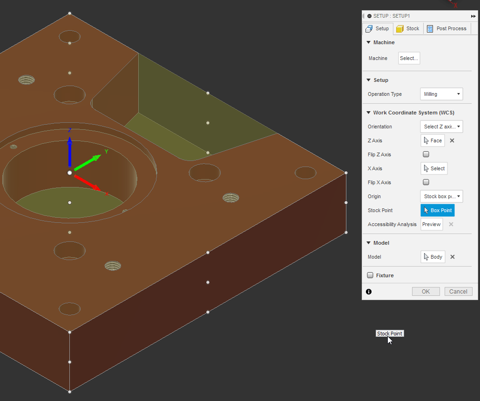Click the blue Z axis arrow on the model
This screenshot has width=480, height=401.
(x=70, y=149)
